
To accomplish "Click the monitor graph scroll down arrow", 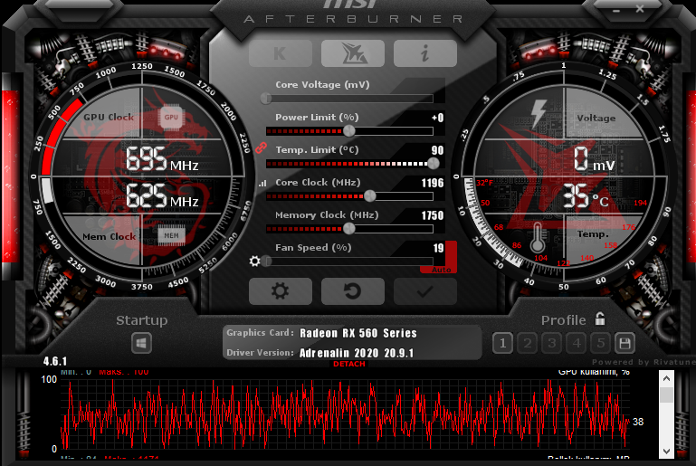I will [666, 451].
